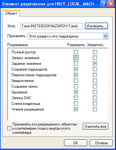Click the Имя: label

point(11,26)
